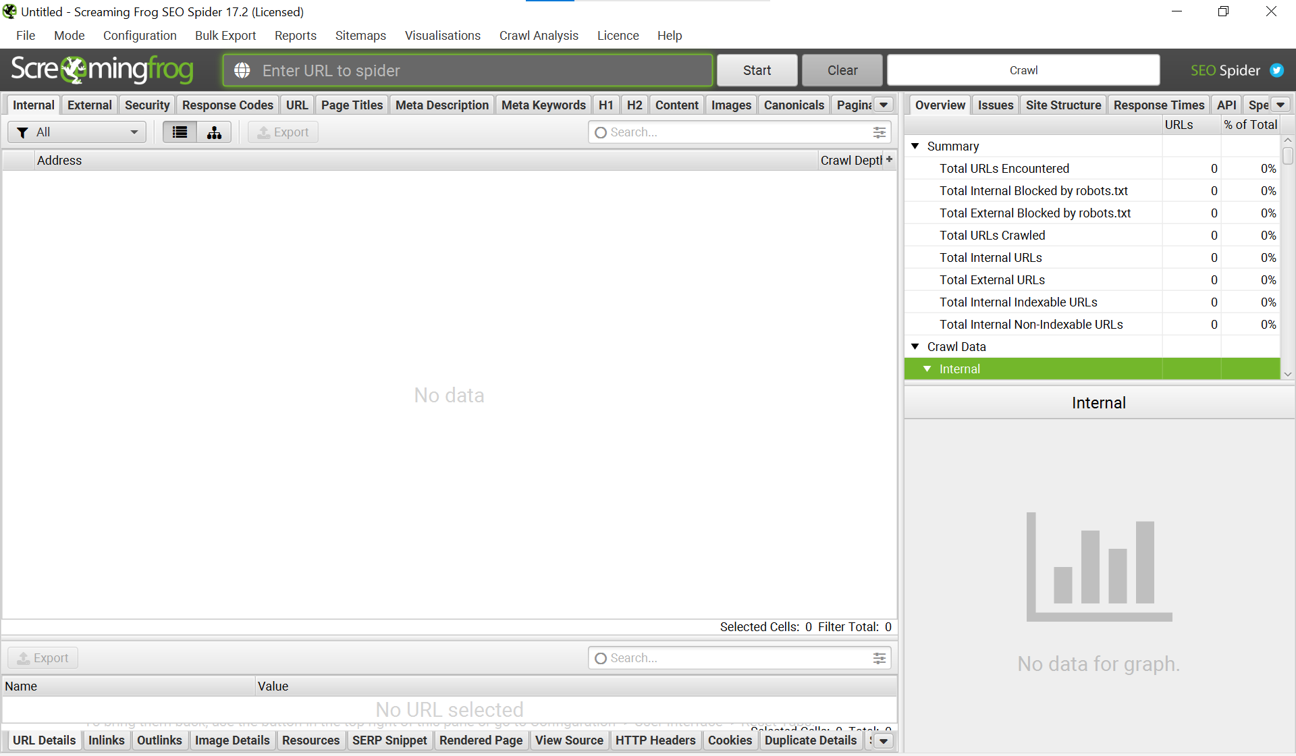Click the Enter URL to spider field
Image resolution: width=1296 pixels, height=756 pixels.
pyautogui.click(x=468, y=70)
